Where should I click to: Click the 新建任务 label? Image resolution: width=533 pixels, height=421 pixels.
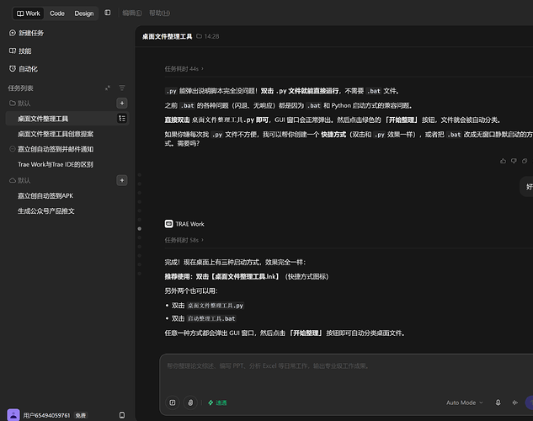click(x=31, y=33)
